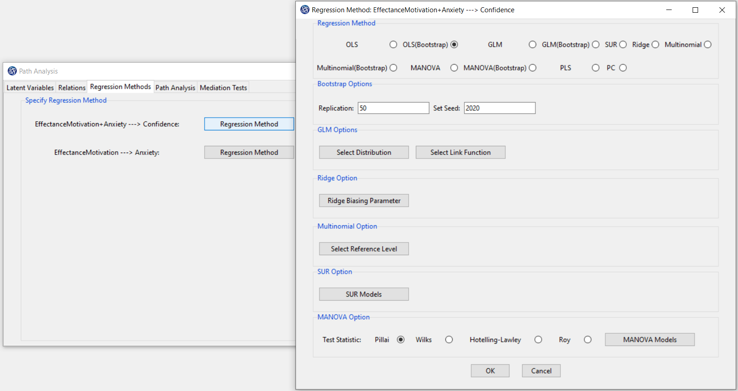Pick the Ridge regression option
Viewport: 738px width, 391px height.
click(x=655, y=45)
